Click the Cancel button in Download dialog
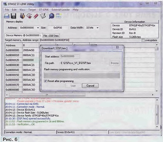Image resolution: width=163 pixels, height=142 pixels. tap(90, 86)
